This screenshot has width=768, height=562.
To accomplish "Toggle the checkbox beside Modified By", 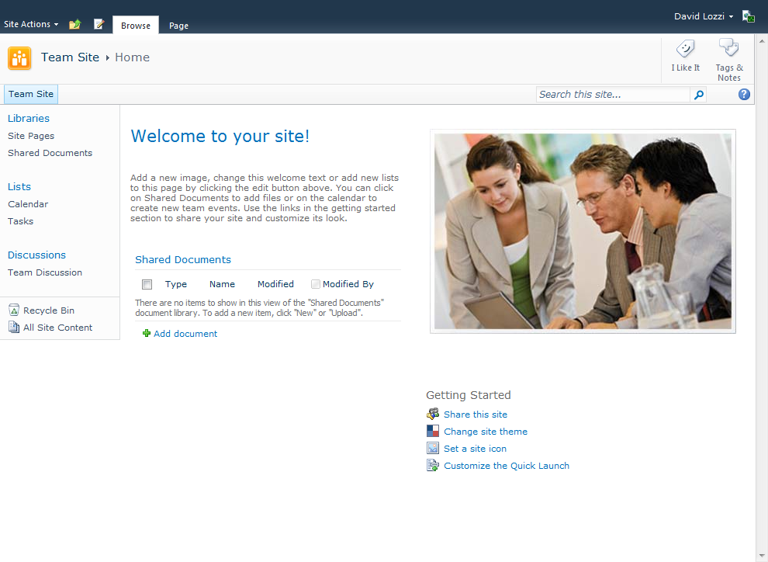I will pyautogui.click(x=316, y=284).
